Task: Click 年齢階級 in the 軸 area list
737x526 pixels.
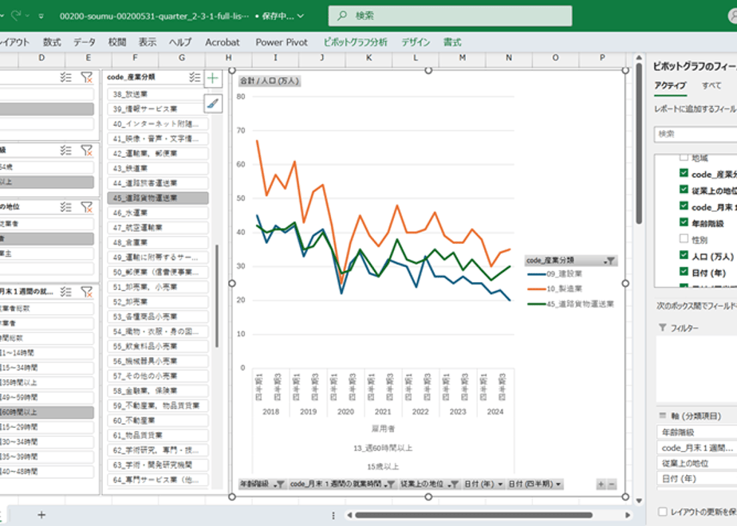Action: coord(696,432)
